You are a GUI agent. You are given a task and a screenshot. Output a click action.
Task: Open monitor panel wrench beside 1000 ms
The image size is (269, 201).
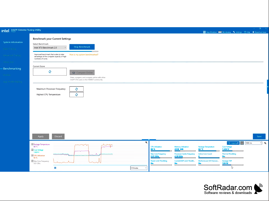[265, 143]
